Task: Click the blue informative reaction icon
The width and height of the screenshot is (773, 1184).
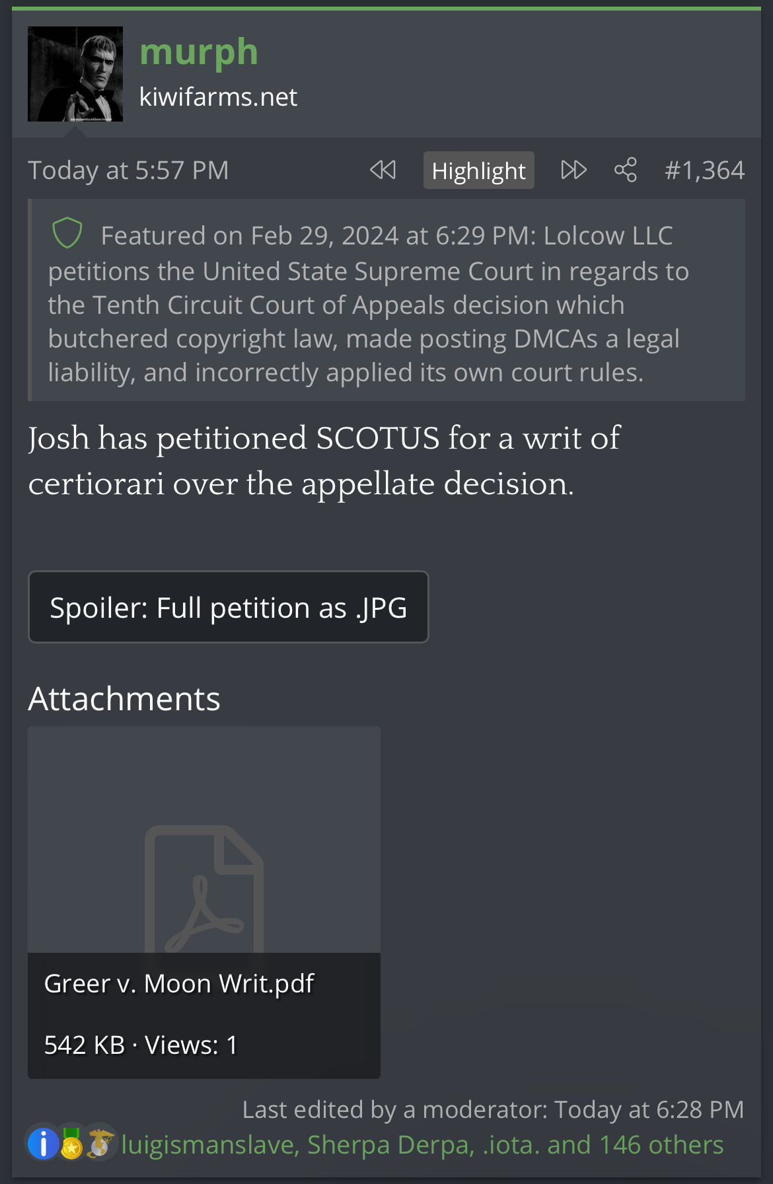Action: tap(43, 1144)
